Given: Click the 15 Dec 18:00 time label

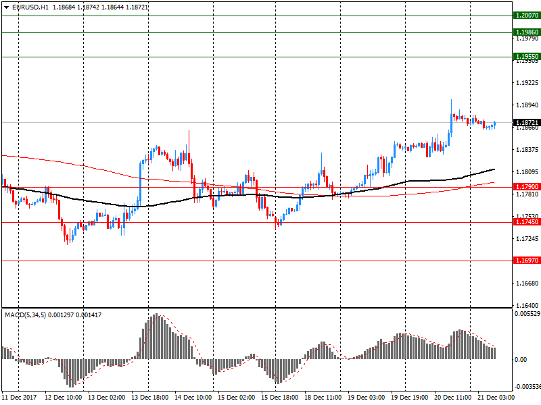Looking at the screenshot, I should pyautogui.click(x=279, y=398).
